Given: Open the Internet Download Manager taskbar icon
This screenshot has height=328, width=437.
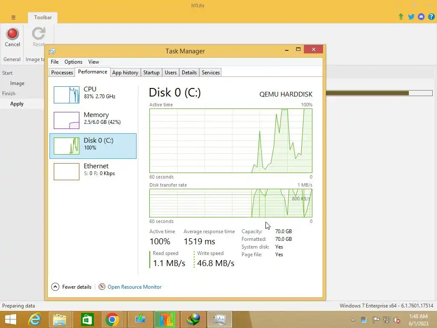Looking at the screenshot, I should pyautogui.click(x=193, y=319).
